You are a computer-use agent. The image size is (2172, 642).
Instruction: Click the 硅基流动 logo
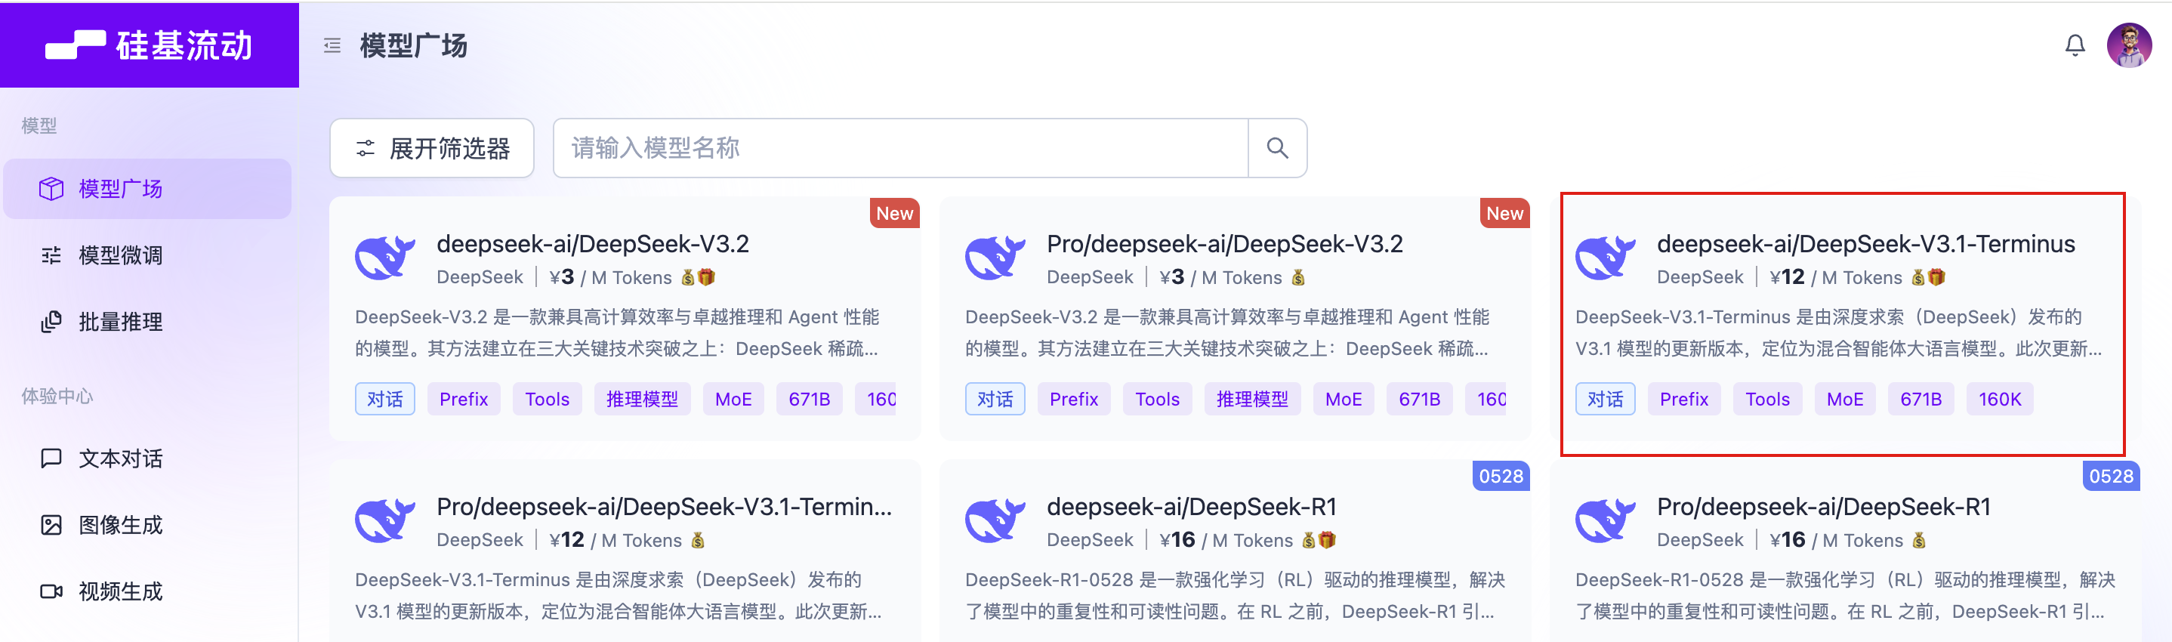coord(150,45)
